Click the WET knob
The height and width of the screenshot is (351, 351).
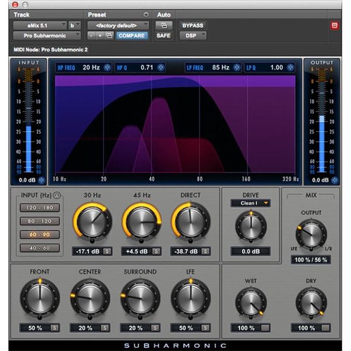click(251, 303)
